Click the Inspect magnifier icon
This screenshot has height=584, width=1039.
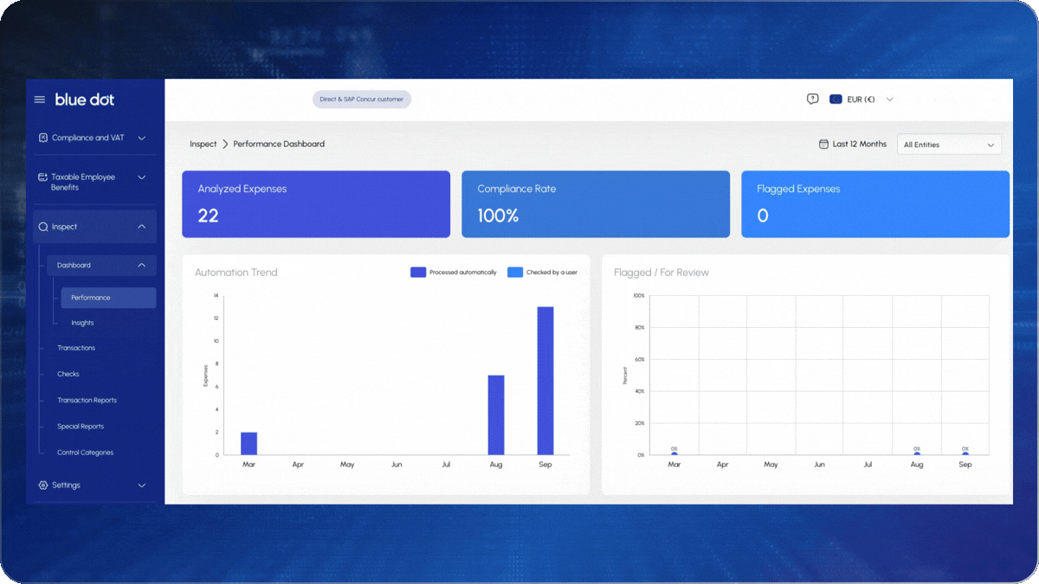tap(43, 227)
